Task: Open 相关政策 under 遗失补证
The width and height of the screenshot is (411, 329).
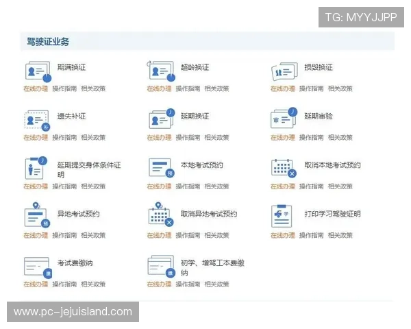Action: pyautogui.click(x=93, y=138)
